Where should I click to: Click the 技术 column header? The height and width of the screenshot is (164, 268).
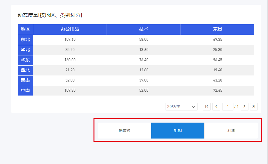144,29
